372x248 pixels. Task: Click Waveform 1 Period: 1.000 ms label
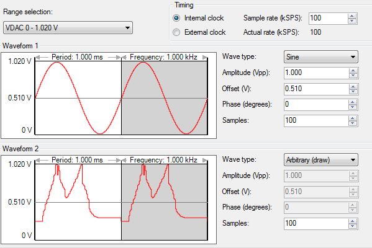point(77,57)
